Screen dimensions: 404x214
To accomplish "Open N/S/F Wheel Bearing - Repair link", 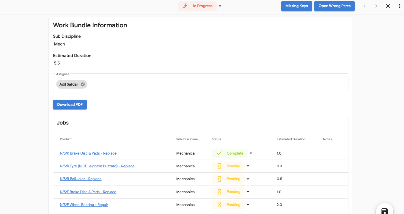I will [x=84, y=205].
